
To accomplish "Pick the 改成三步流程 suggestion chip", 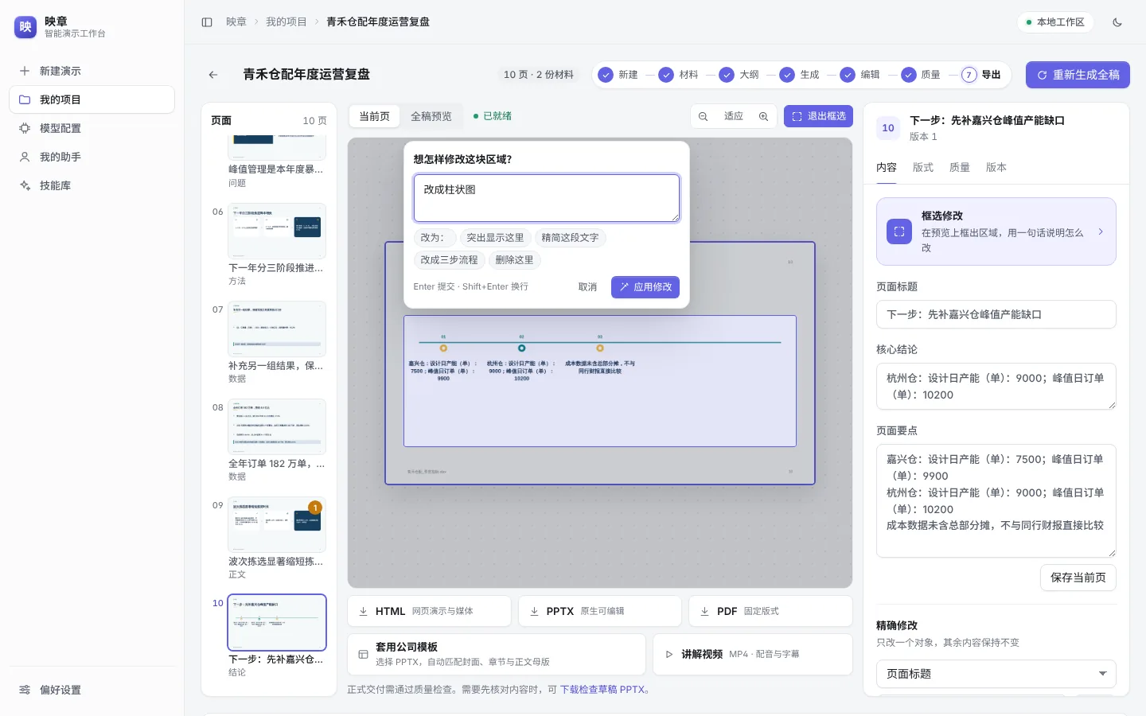I will pos(450,260).
